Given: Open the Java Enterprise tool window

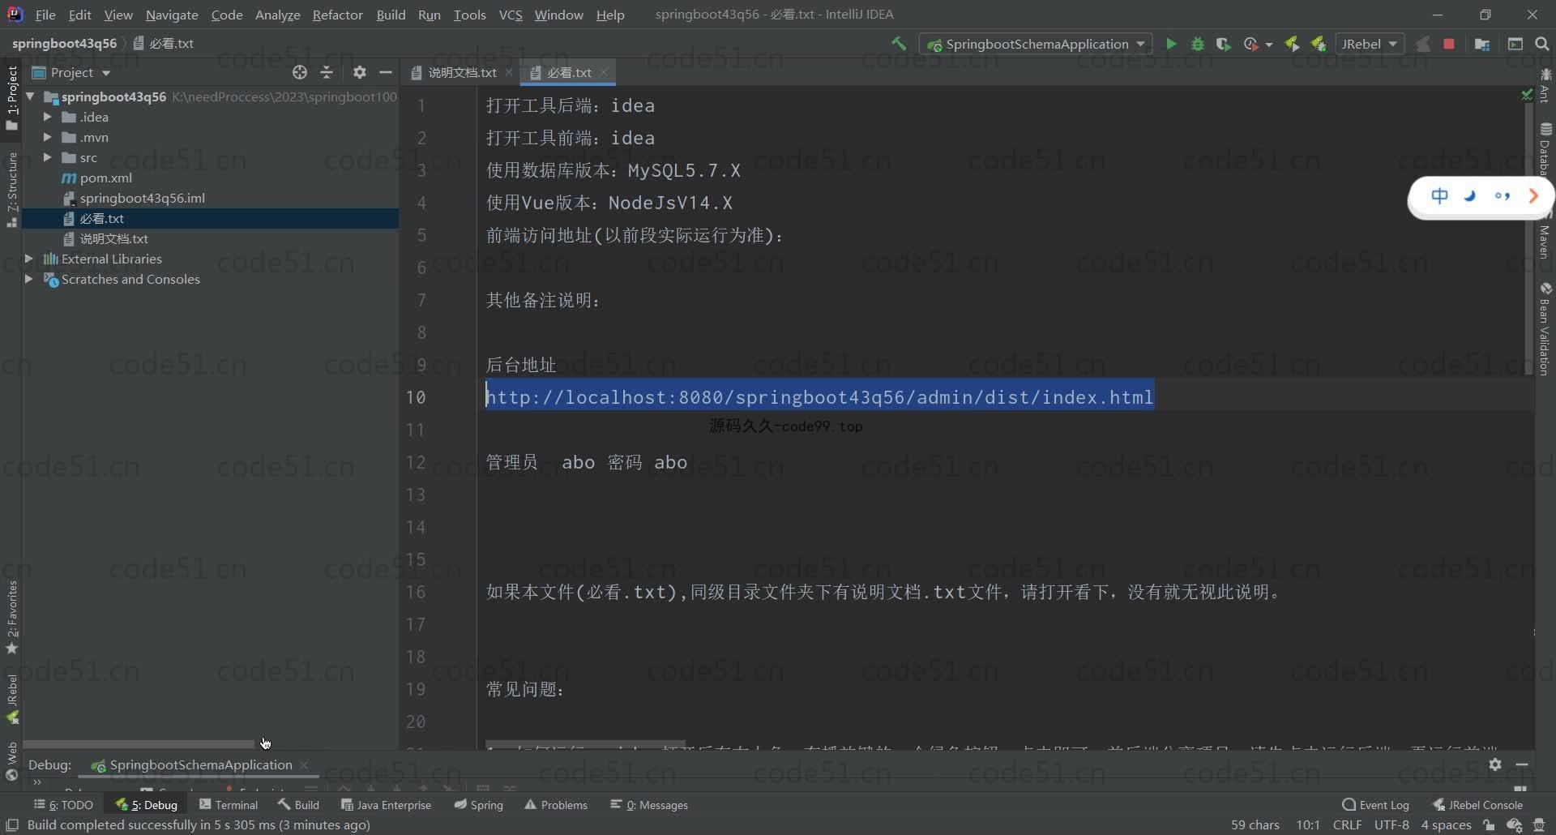Looking at the screenshot, I should (386, 804).
